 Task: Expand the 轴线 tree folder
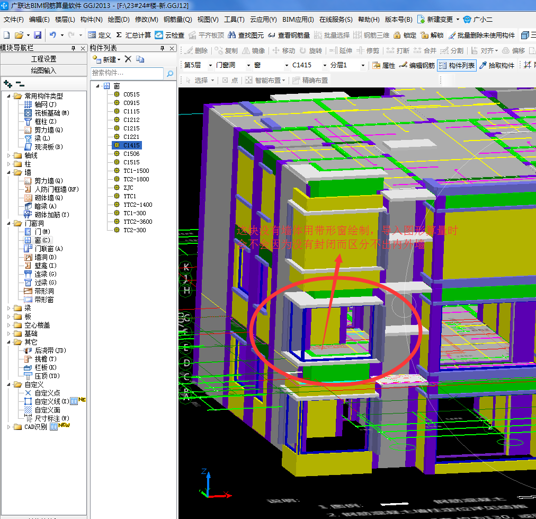[x=9, y=155]
